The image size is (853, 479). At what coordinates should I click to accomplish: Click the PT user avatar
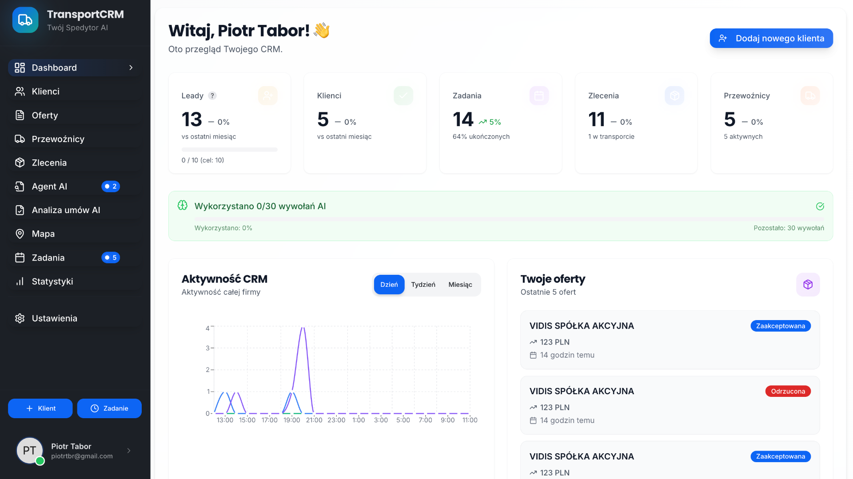[x=29, y=451]
